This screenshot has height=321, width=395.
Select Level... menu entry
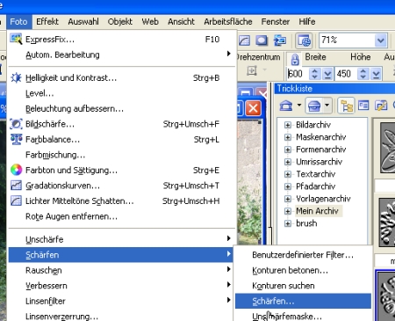(121, 93)
